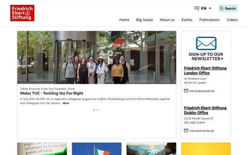Click the Wales TUC group photo
Viewport: 248px width, 155px height.
97,57
